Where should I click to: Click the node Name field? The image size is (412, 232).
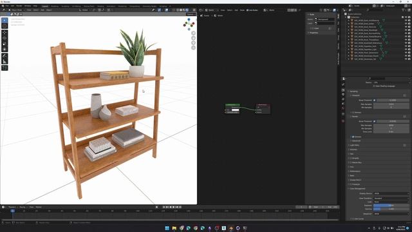point(324,19)
